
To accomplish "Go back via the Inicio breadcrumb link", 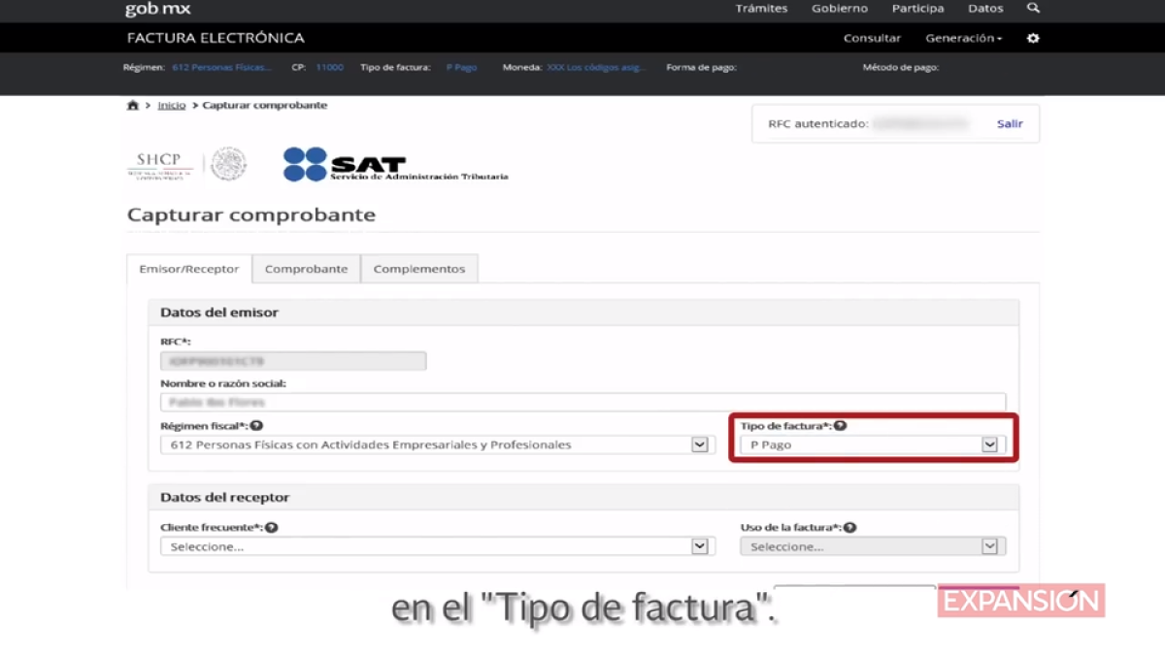I will (171, 105).
